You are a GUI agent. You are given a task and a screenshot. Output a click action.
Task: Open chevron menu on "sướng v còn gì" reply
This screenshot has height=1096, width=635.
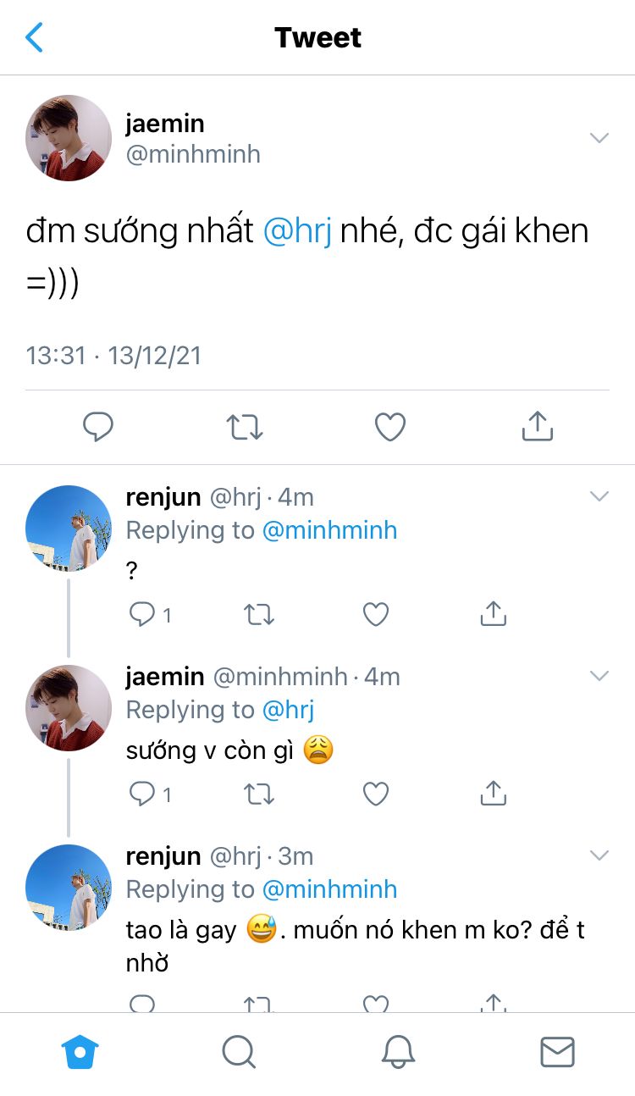click(x=599, y=676)
